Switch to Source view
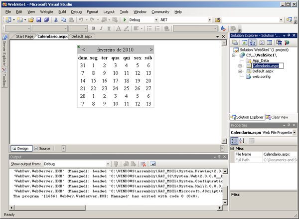This screenshot has height=219, width=299. pyautogui.click(x=42, y=149)
